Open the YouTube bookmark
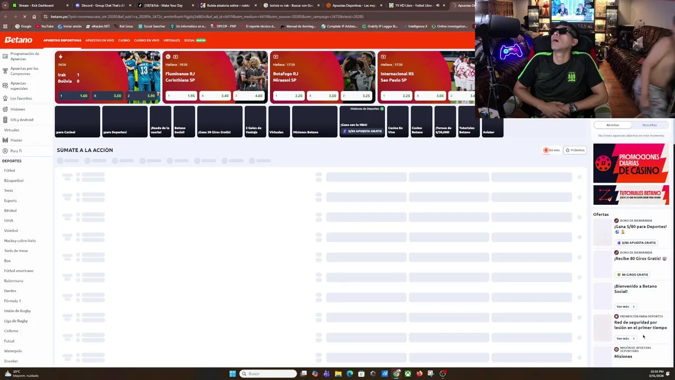 (x=44, y=26)
